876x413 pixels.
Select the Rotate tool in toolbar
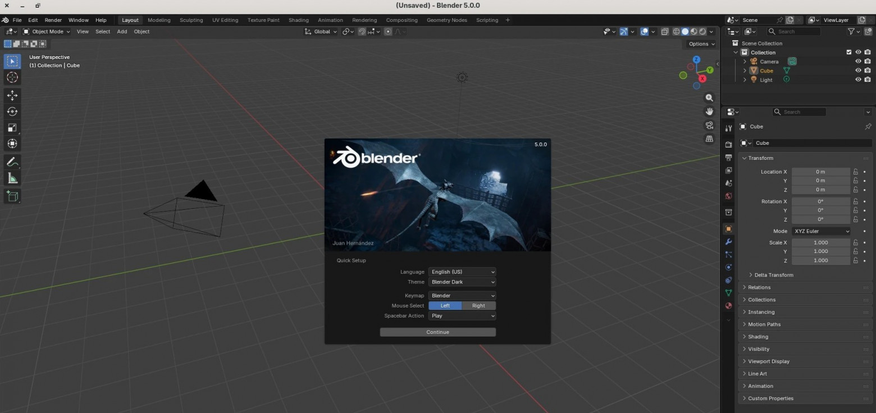point(12,112)
